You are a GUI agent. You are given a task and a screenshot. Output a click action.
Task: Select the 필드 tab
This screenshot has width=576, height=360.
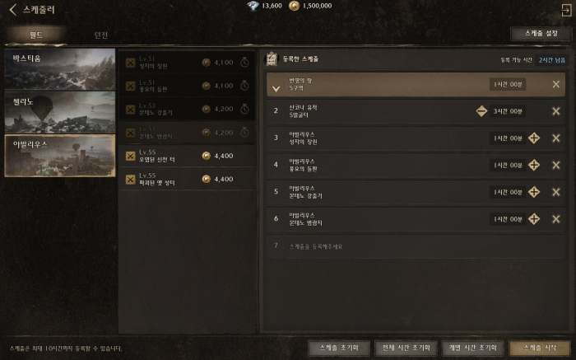36,35
